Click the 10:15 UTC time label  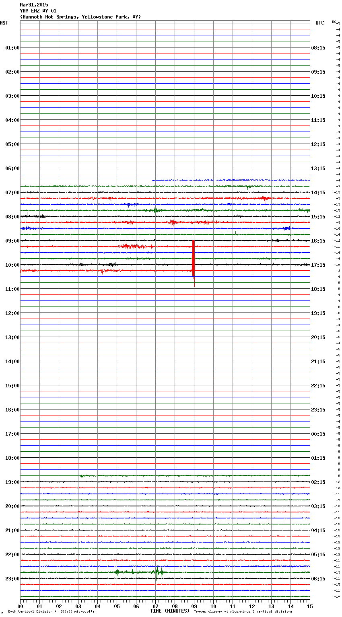click(x=318, y=96)
